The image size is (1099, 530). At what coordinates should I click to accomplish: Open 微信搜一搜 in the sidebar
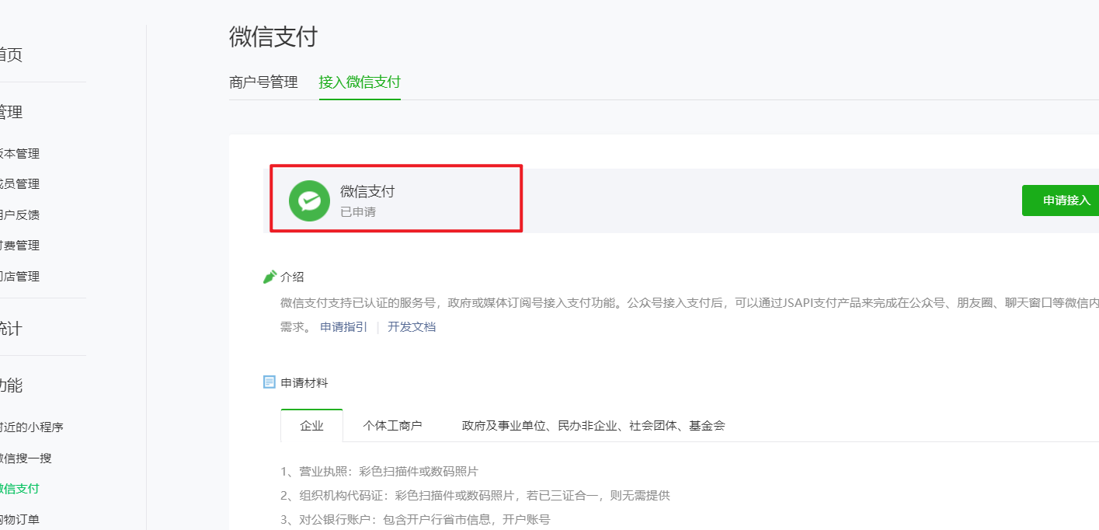(x=26, y=459)
